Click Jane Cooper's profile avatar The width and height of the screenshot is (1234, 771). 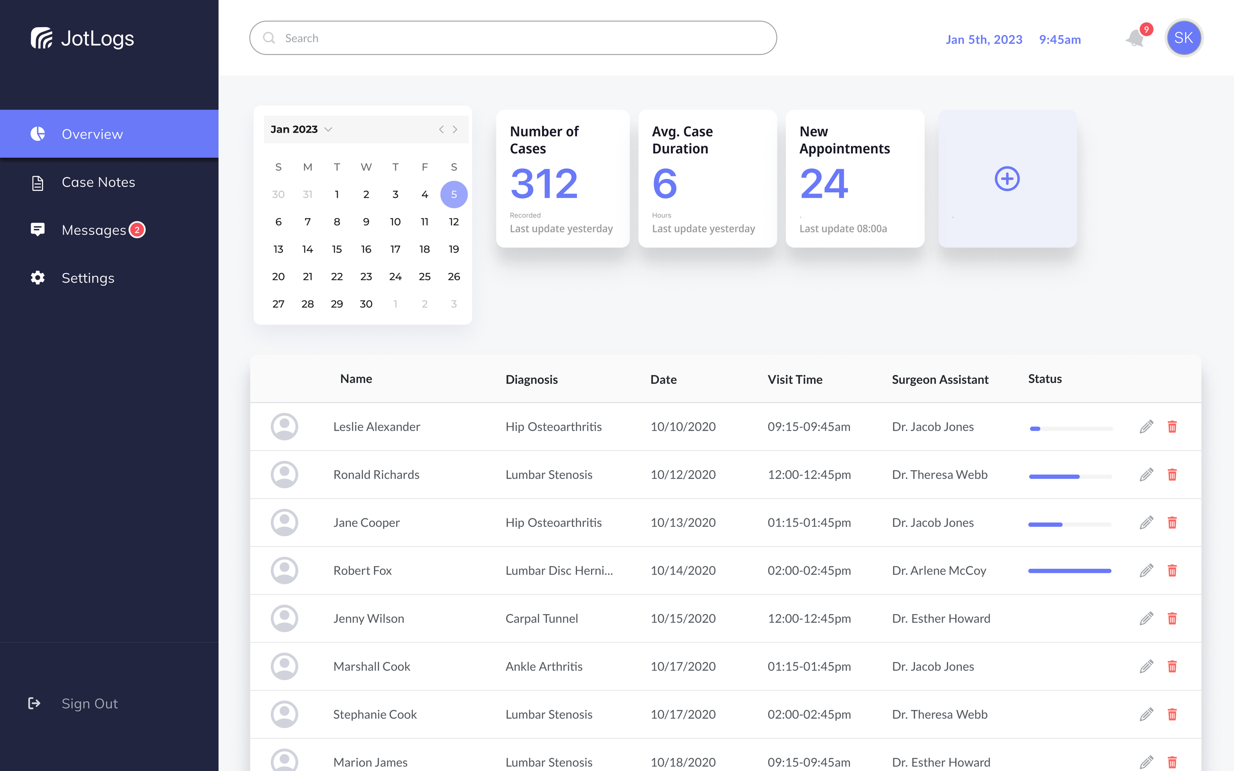point(284,523)
